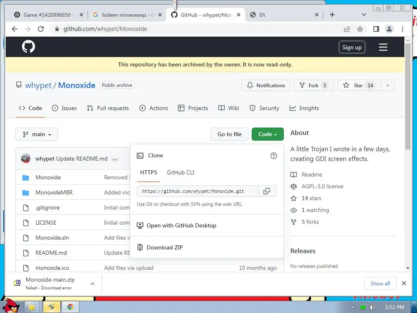Image resolution: width=417 pixels, height=313 pixels.
Task: Open the Chrome side panel
Action: tap(376, 29)
